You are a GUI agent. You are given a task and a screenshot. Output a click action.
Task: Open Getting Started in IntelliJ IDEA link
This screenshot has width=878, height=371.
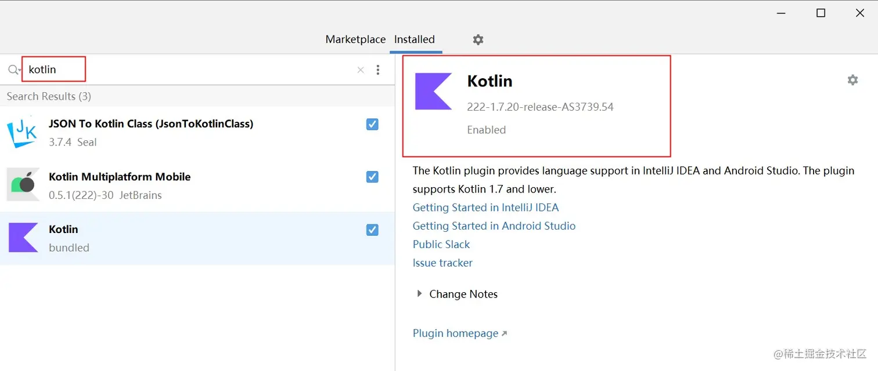[485, 208]
